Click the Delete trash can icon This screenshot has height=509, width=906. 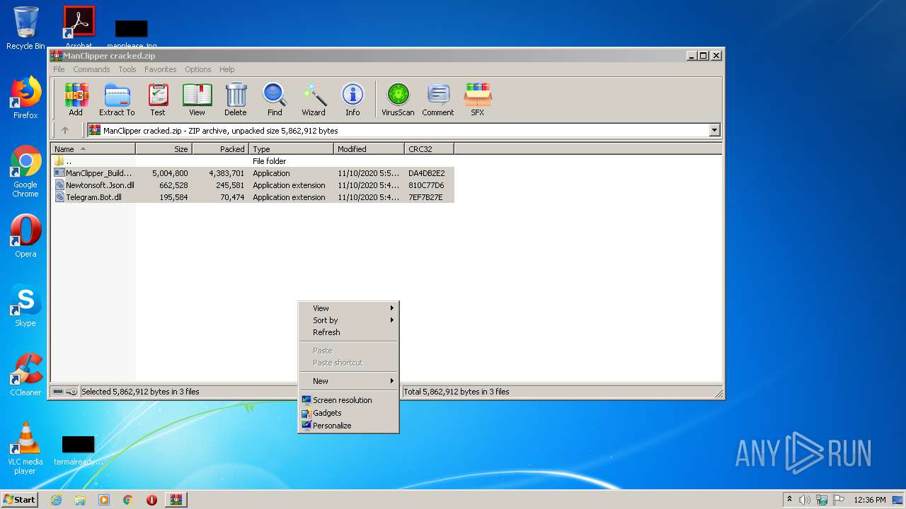(x=236, y=100)
